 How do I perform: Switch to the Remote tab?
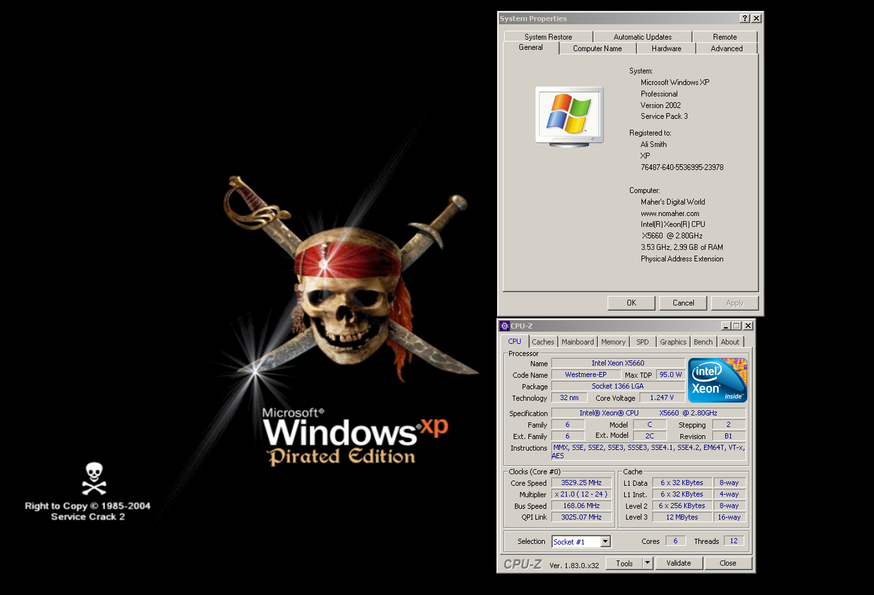pos(725,37)
